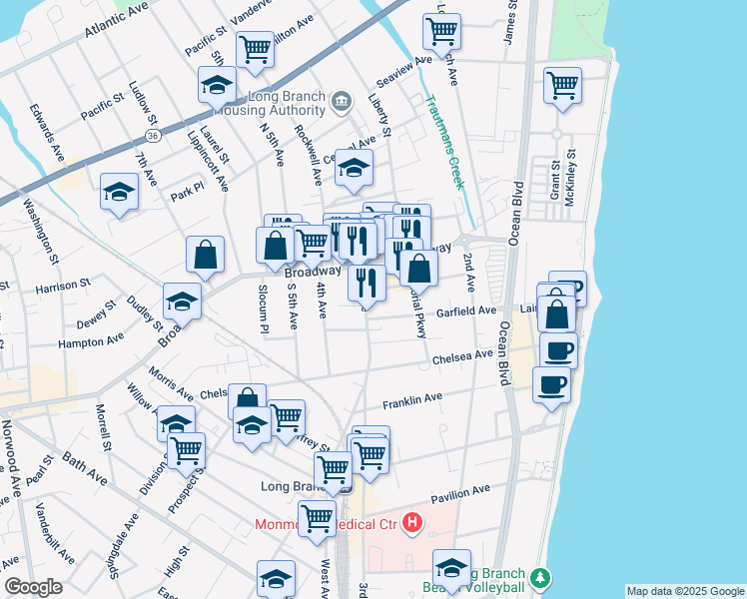The image size is (747, 599).
Task: Open the lowest coffee cup marker near Franklin Ave
Action: click(x=551, y=387)
